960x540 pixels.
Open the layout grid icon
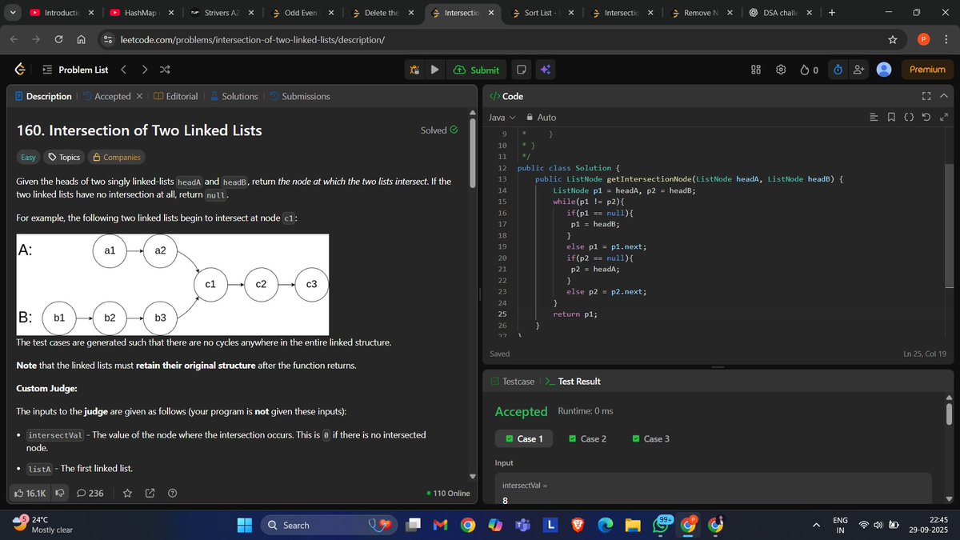[756, 70]
